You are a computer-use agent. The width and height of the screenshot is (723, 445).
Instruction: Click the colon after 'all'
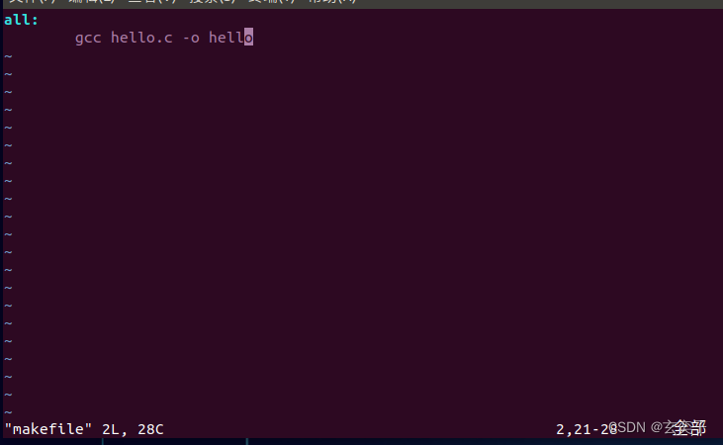pos(35,21)
